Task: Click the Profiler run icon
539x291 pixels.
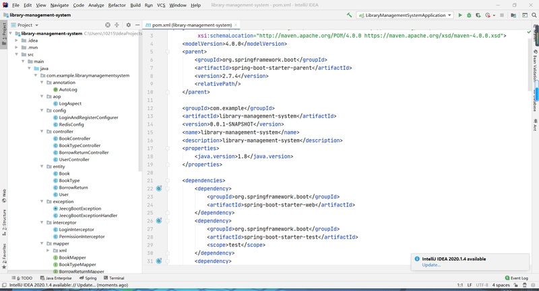Action: (488, 15)
